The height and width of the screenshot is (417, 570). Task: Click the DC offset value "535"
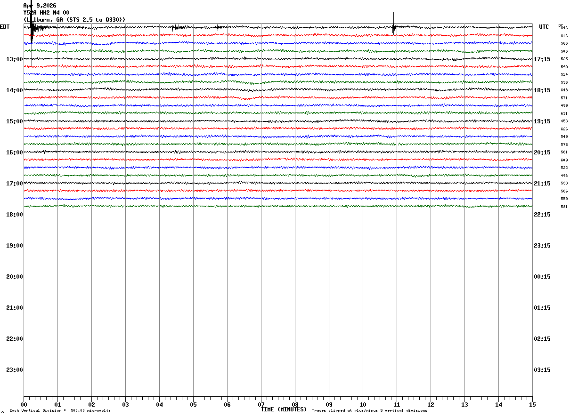pyautogui.click(x=564, y=82)
